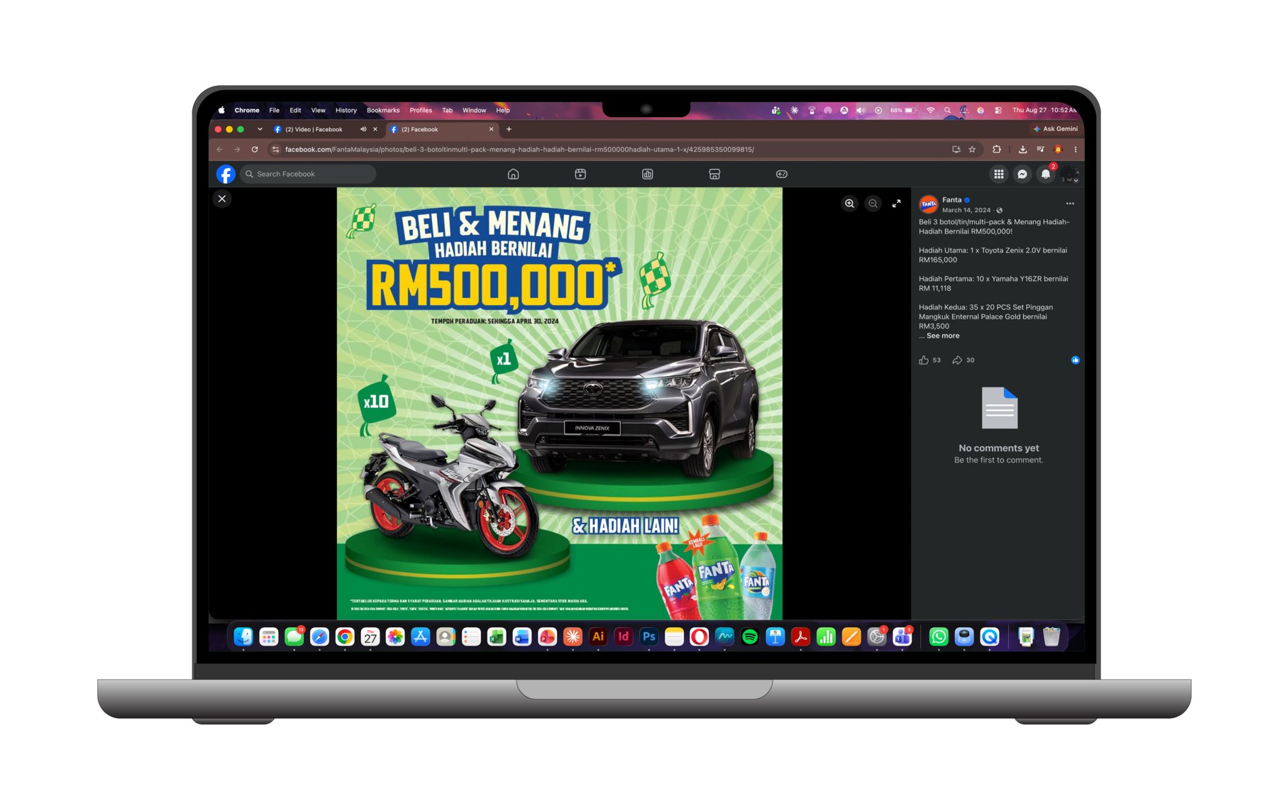Open Facebook video analytics icon in navigation
The image size is (1277, 806).
point(647,174)
